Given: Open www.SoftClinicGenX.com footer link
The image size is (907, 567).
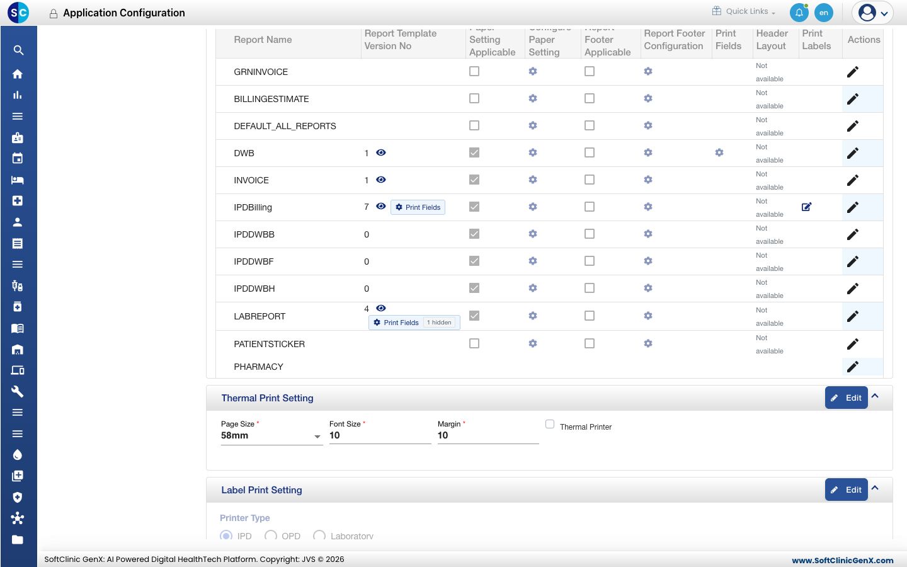Looking at the screenshot, I should (x=843, y=560).
